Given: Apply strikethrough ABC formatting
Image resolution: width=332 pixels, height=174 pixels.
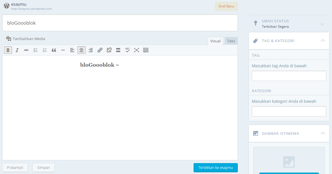Looking at the screenshot, I should 26,50.
